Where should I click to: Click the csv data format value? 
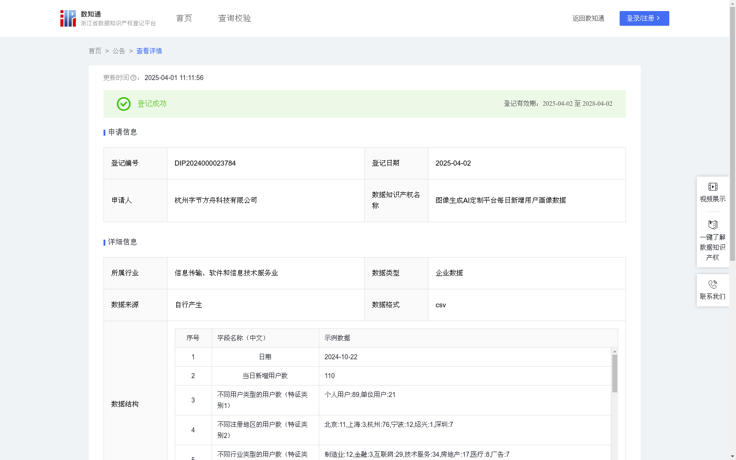pos(441,305)
